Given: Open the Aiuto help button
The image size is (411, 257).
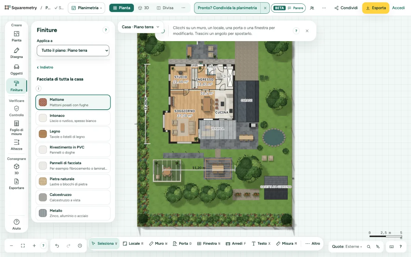Looking at the screenshot, I should 16,224.
